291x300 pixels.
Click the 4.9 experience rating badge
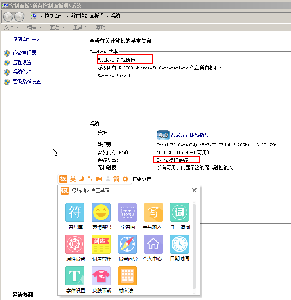(163, 135)
